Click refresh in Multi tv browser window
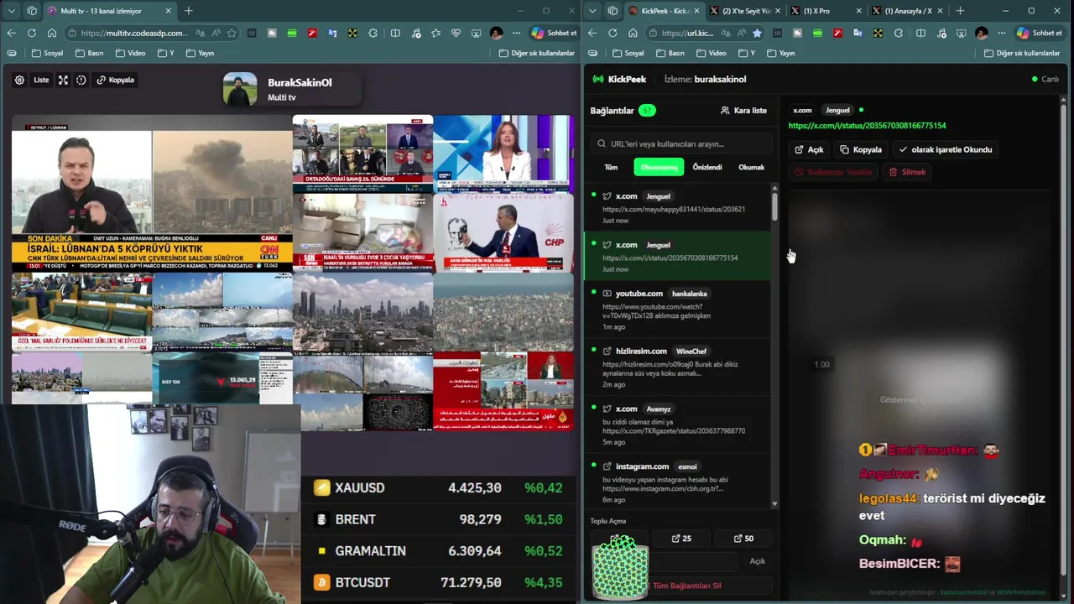This screenshot has width=1074, height=604. click(31, 33)
